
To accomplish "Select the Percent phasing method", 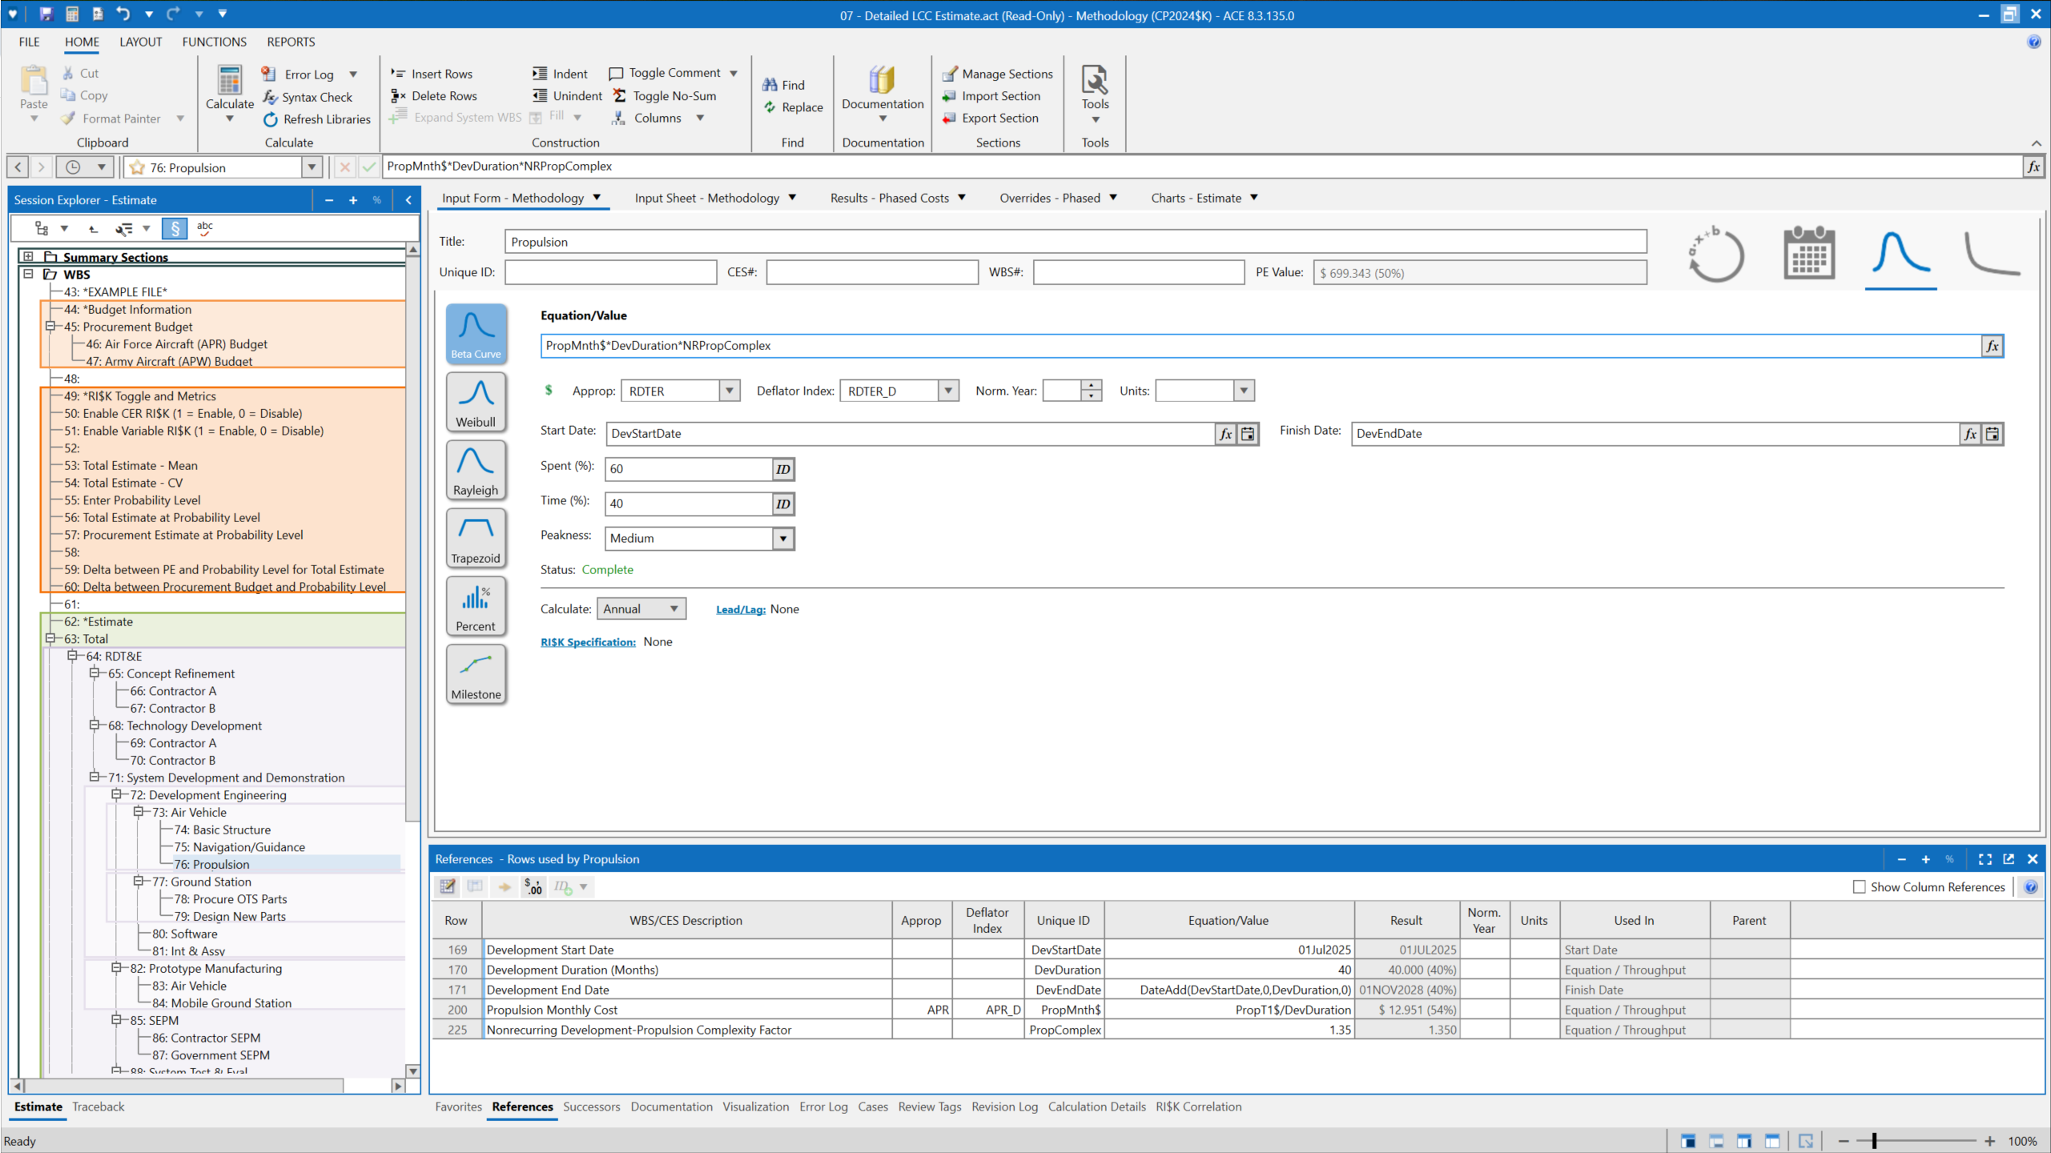I will (x=476, y=605).
